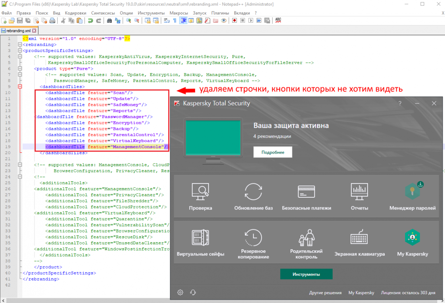445x303 pixels.
Task: Toggle indent guide toolbar button
Action: coord(183,21)
